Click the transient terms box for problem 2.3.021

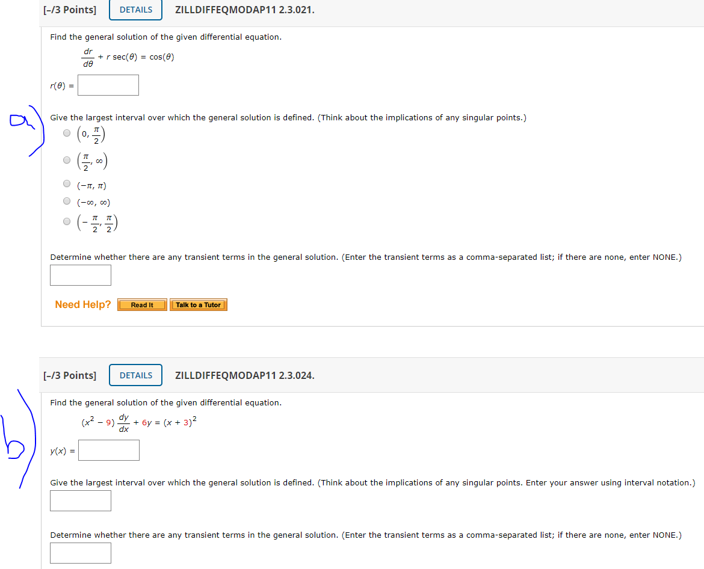[80, 275]
